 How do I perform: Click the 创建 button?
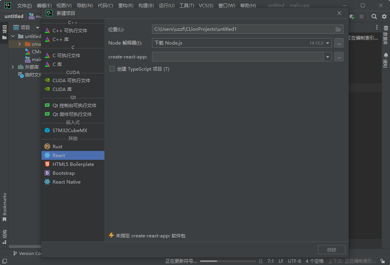[x=332, y=250]
